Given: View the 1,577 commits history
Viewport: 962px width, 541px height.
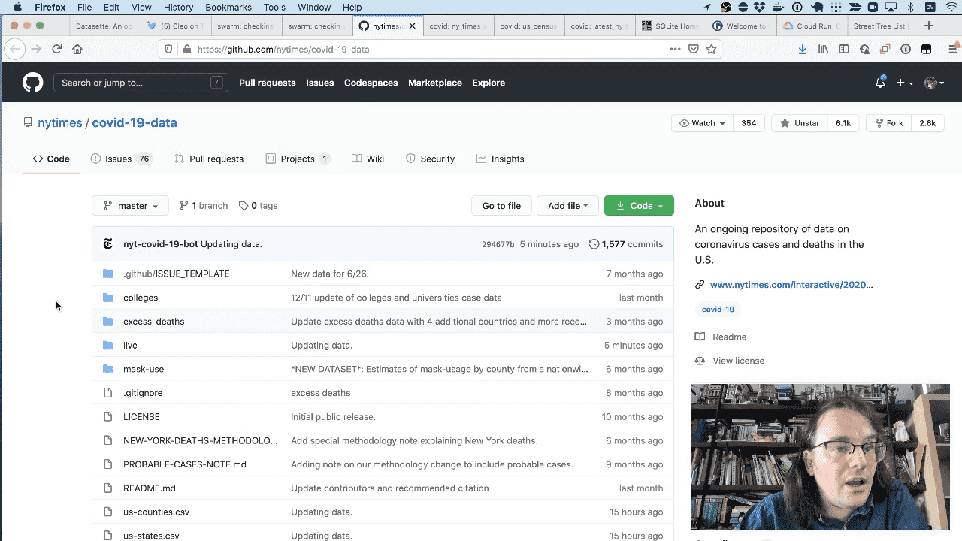Looking at the screenshot, I should [626, 244].
